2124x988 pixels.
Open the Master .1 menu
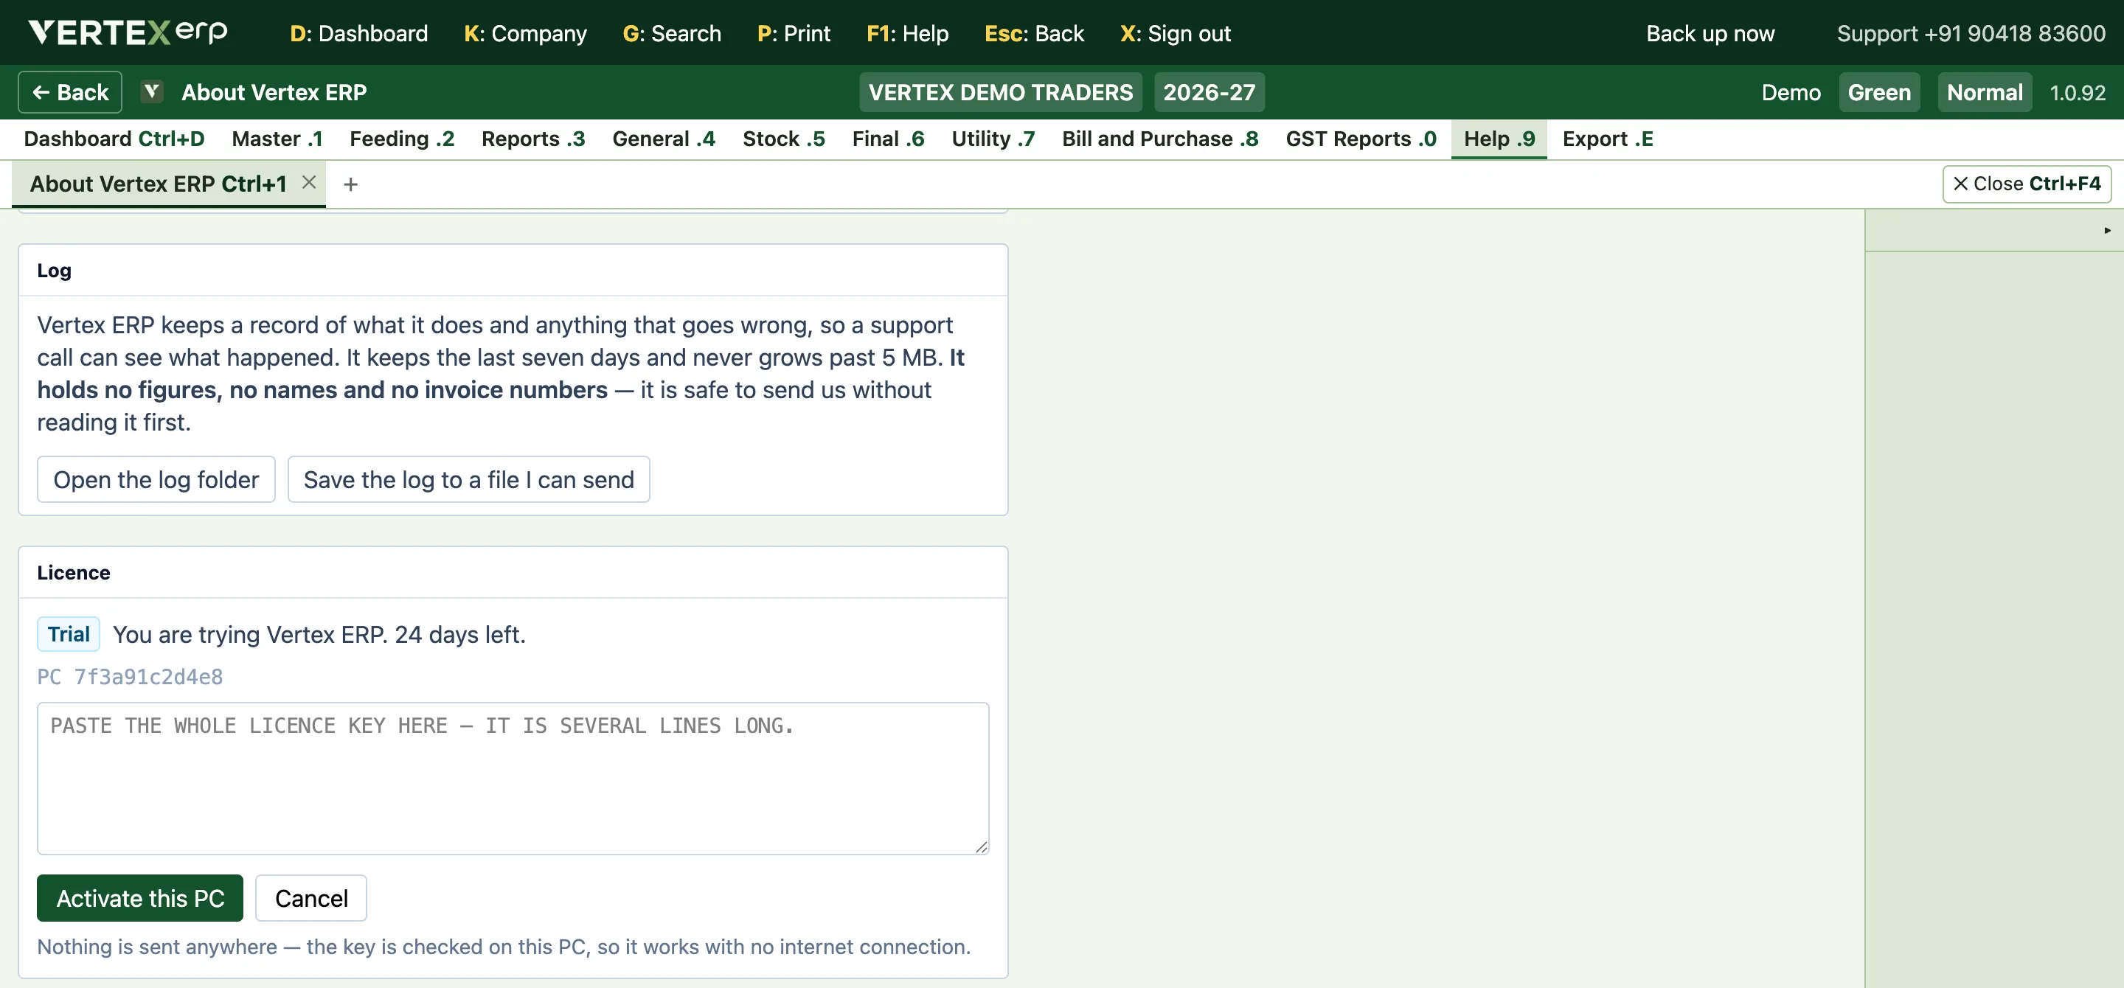point(277,139)
